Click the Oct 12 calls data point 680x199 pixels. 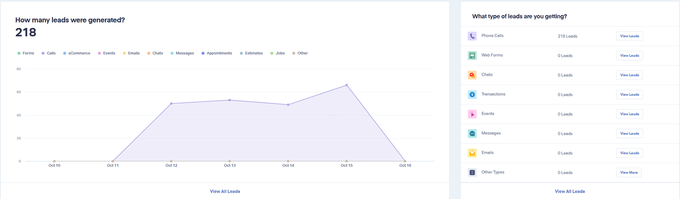tap(171, 103)
